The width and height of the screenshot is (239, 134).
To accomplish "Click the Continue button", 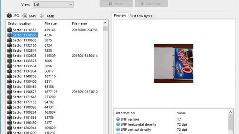I will 151,4.
